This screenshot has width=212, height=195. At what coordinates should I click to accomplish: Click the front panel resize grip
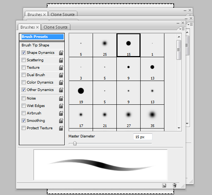click(x=183, y=186)
